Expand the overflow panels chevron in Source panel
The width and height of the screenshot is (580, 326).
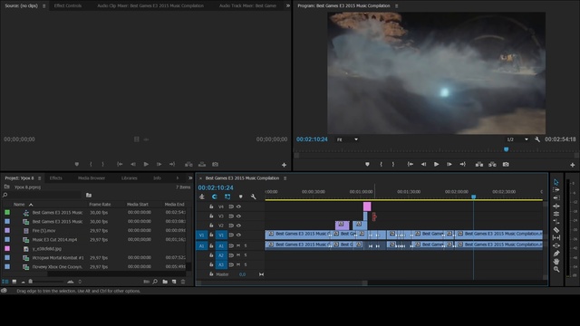tap(288, 5)
